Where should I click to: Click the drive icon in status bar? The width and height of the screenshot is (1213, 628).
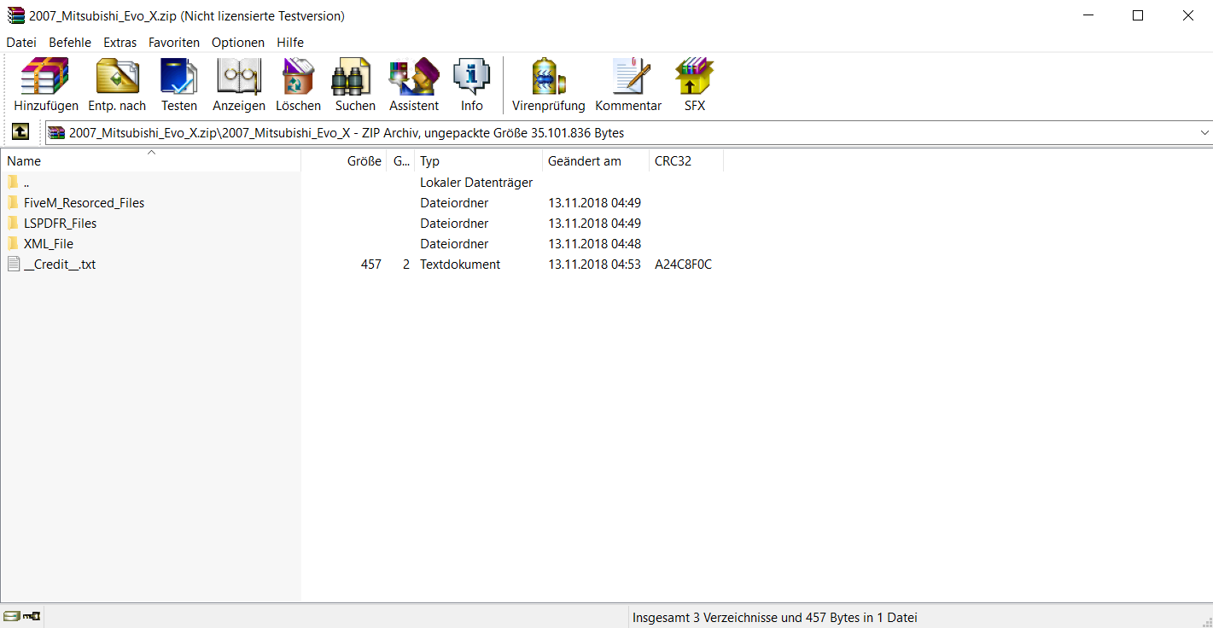[11, 616]
